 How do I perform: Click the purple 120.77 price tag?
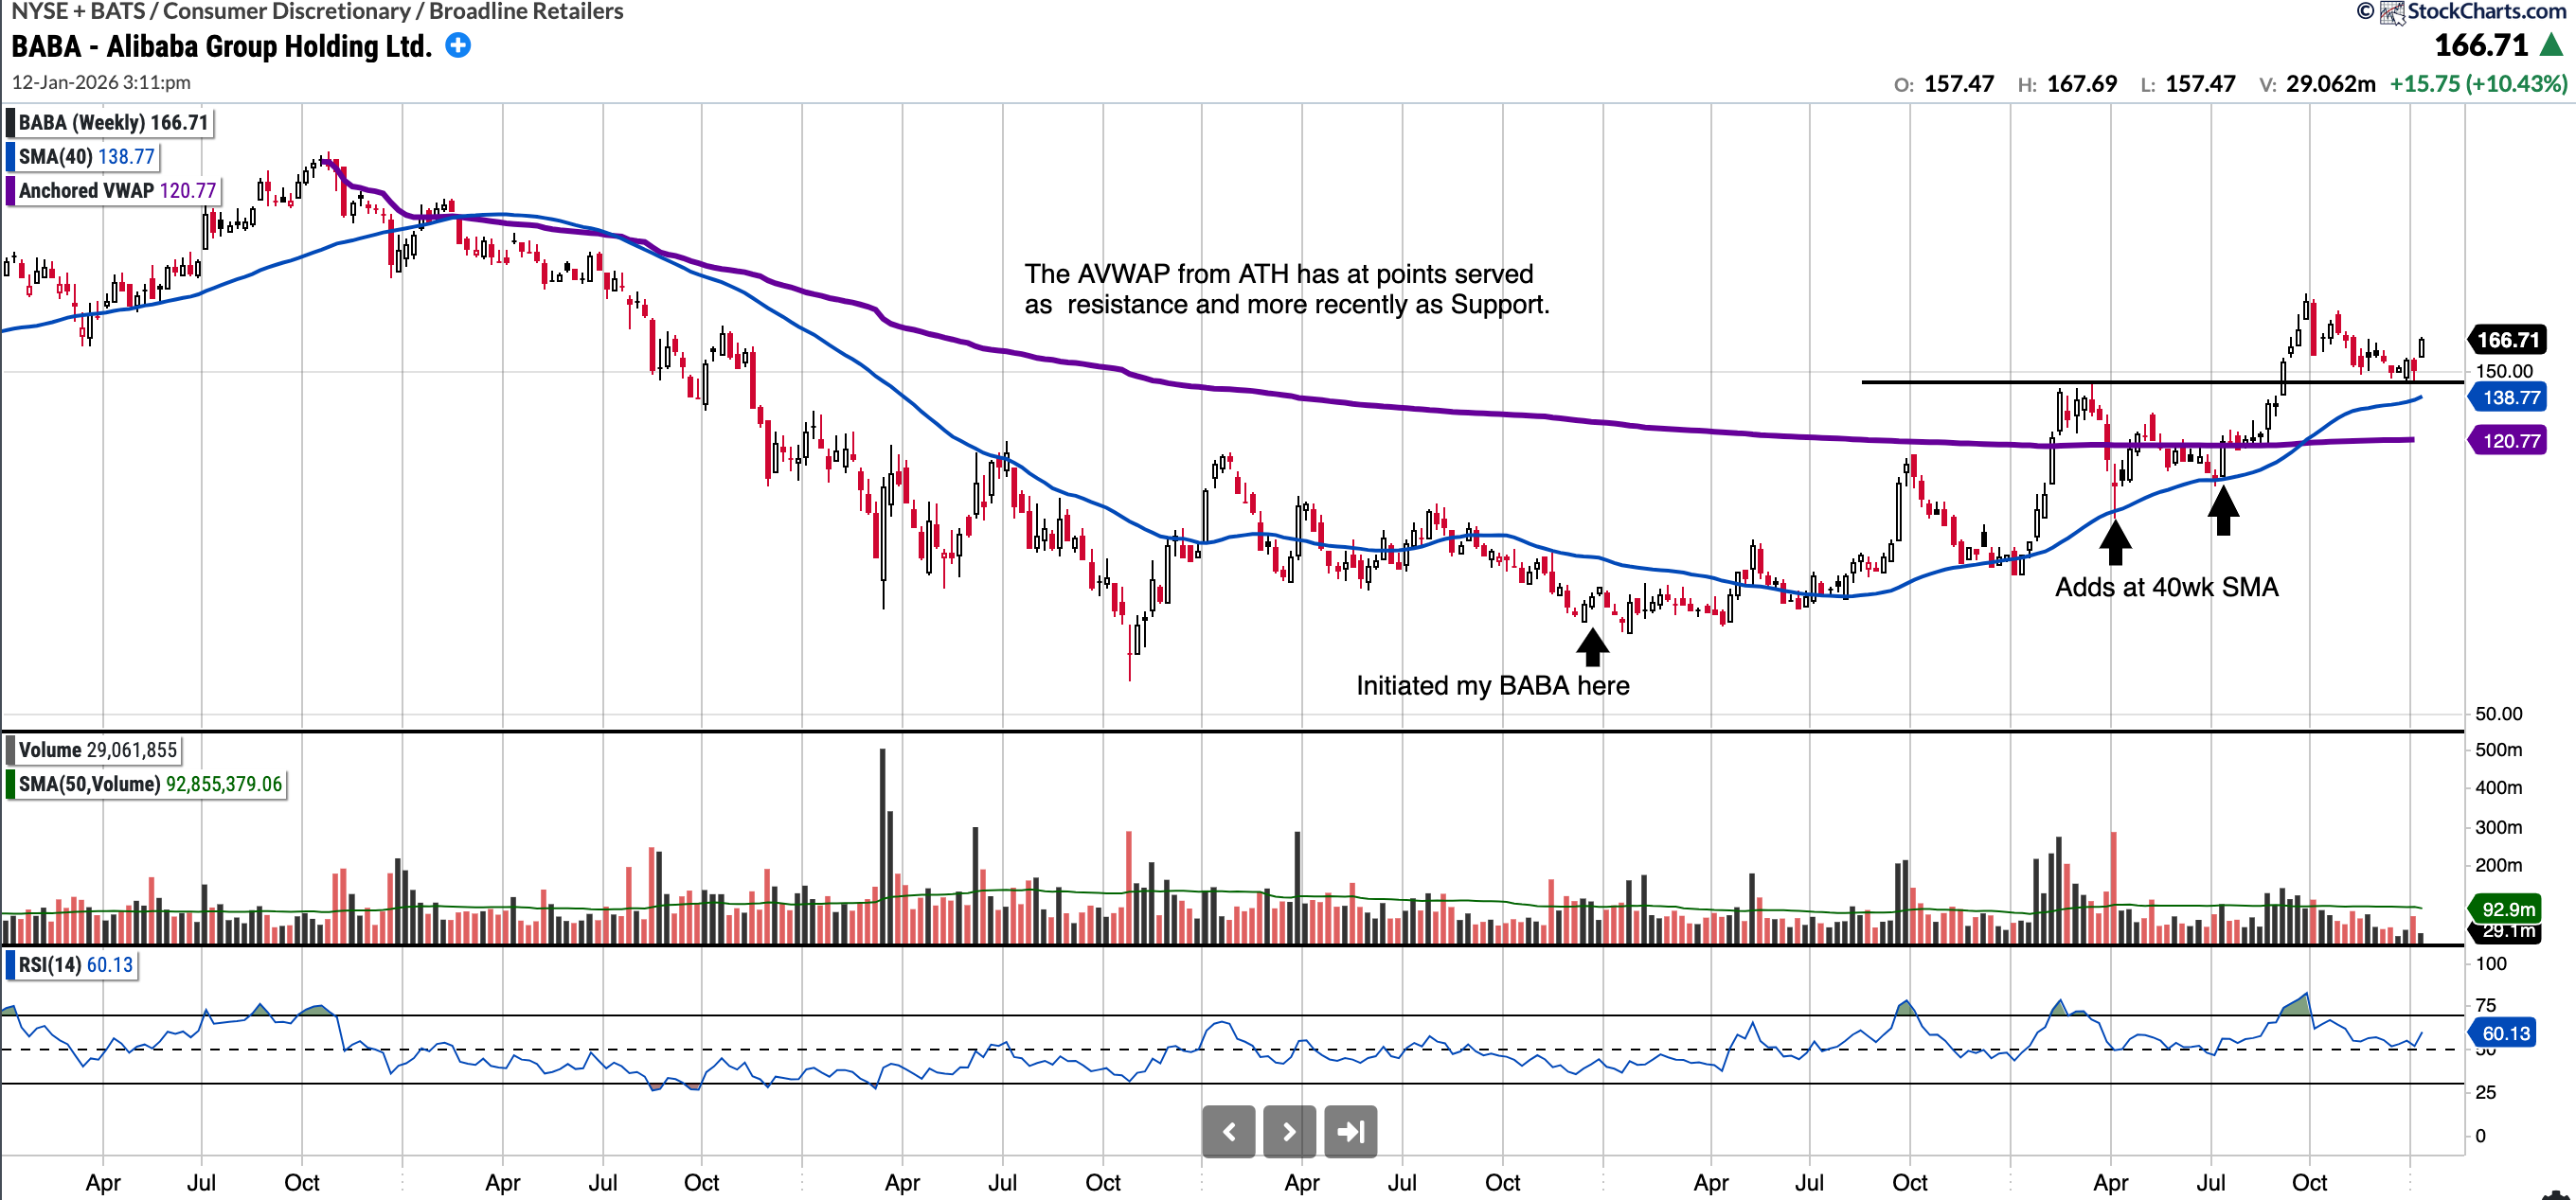(x=2510, y=441)
